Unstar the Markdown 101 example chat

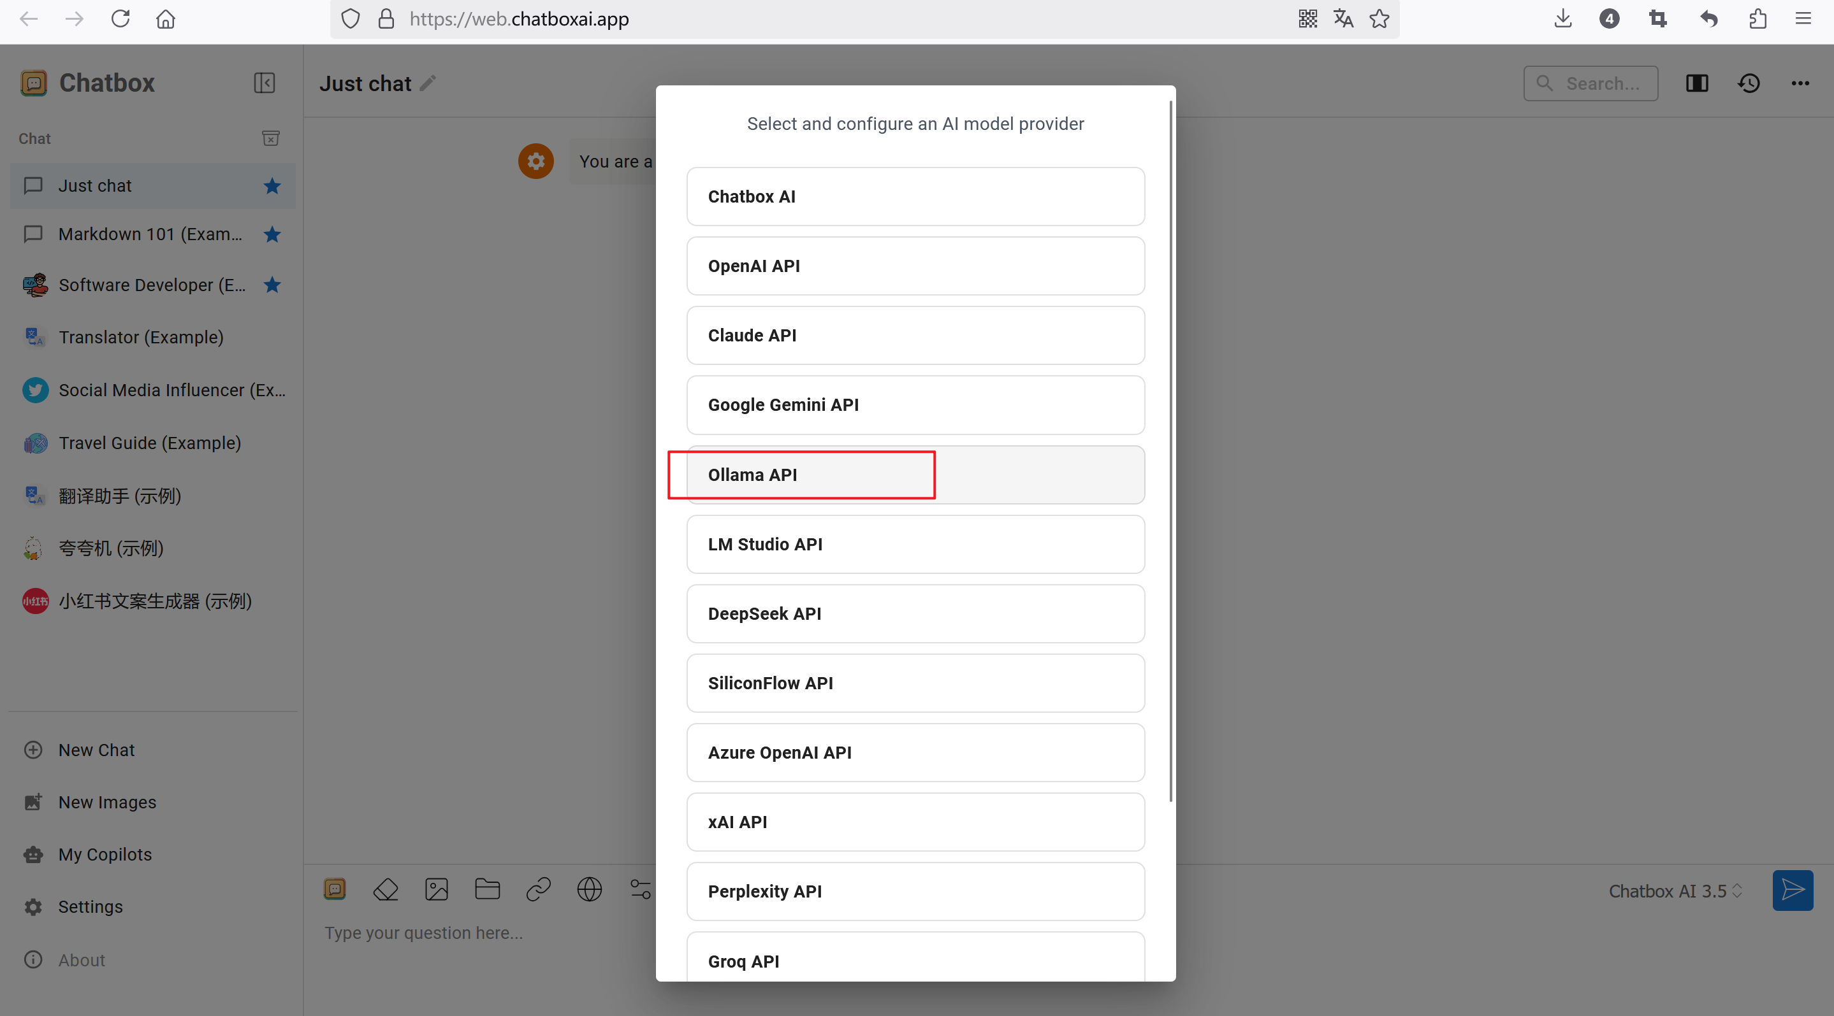pyautogui.click(x=272, y=234)
